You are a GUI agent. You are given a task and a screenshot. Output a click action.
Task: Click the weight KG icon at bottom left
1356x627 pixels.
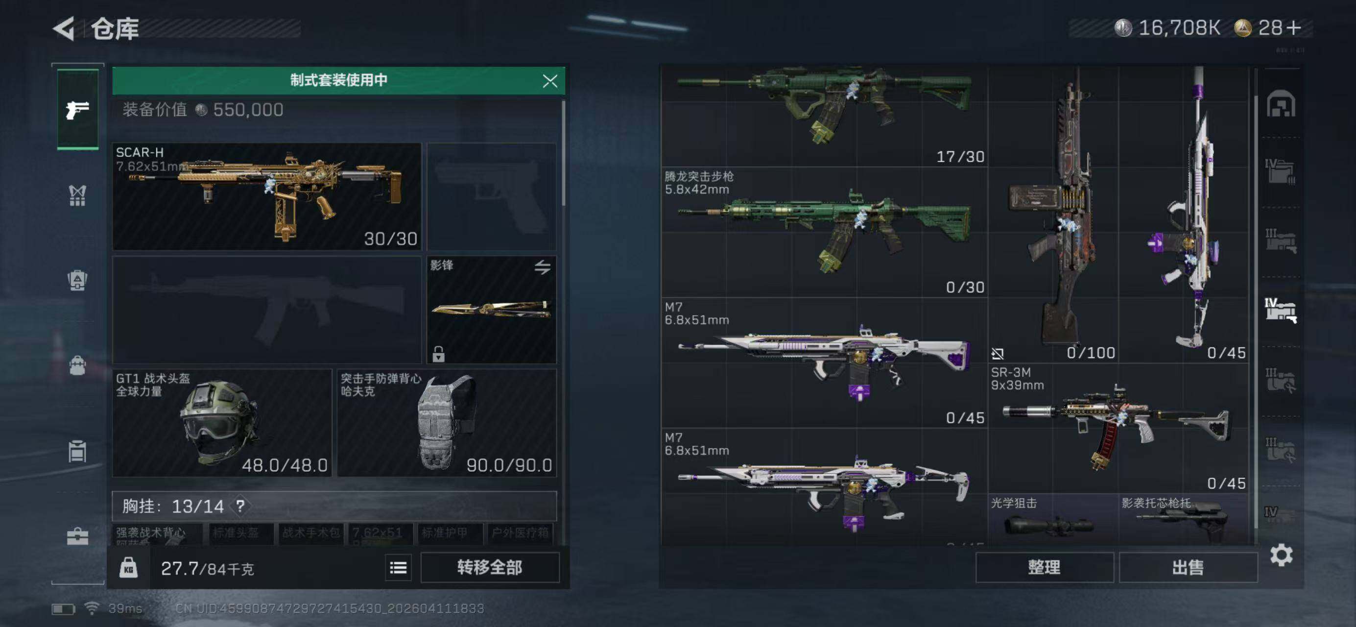tap(128, 568)
